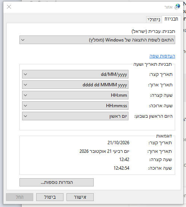Expand the תאריך ארוך dddd dd MMMM yyyy dropdown
The image size is (186, 207).
[75, 84]
